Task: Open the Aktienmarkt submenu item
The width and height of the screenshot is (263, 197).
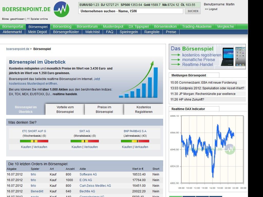Action: (x=12, y=32)
